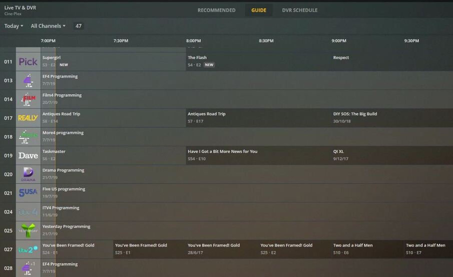
Task: Open the E4+1 channel logo on 028
Action: pos(28,268)
